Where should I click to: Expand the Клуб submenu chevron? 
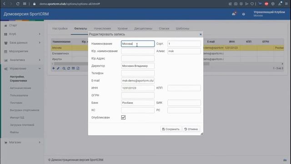[x=40, y=34]
